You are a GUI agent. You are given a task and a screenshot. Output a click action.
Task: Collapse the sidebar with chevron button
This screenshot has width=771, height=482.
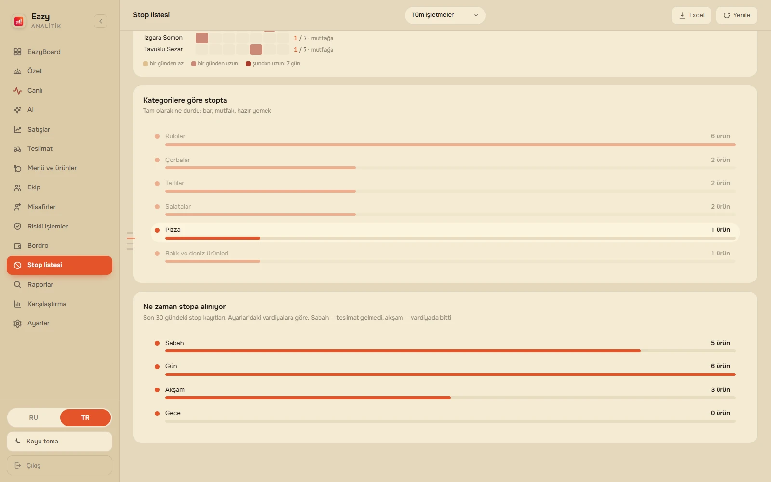[x=101, y=21]
